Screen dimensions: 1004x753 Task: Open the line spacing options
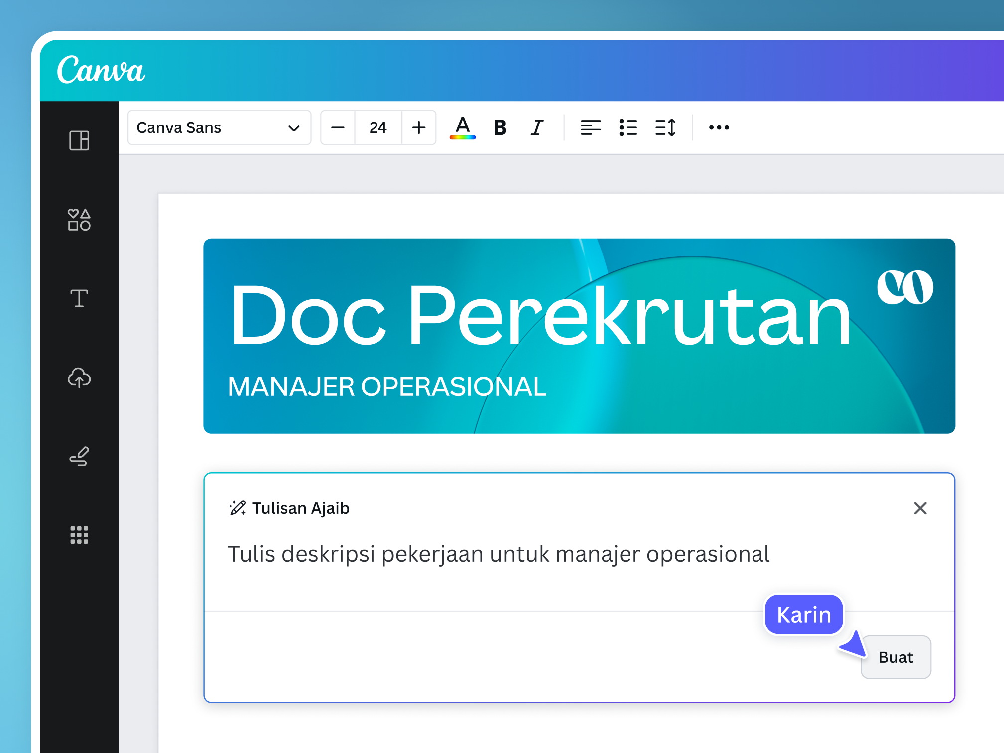click(x=666, y=127)
